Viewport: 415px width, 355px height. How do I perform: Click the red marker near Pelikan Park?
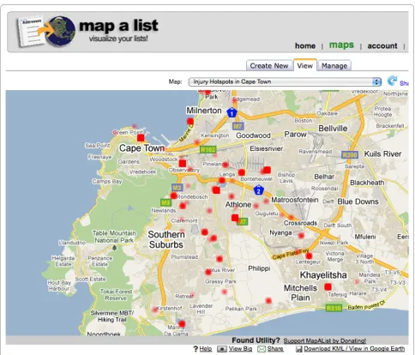coord(268,300)
